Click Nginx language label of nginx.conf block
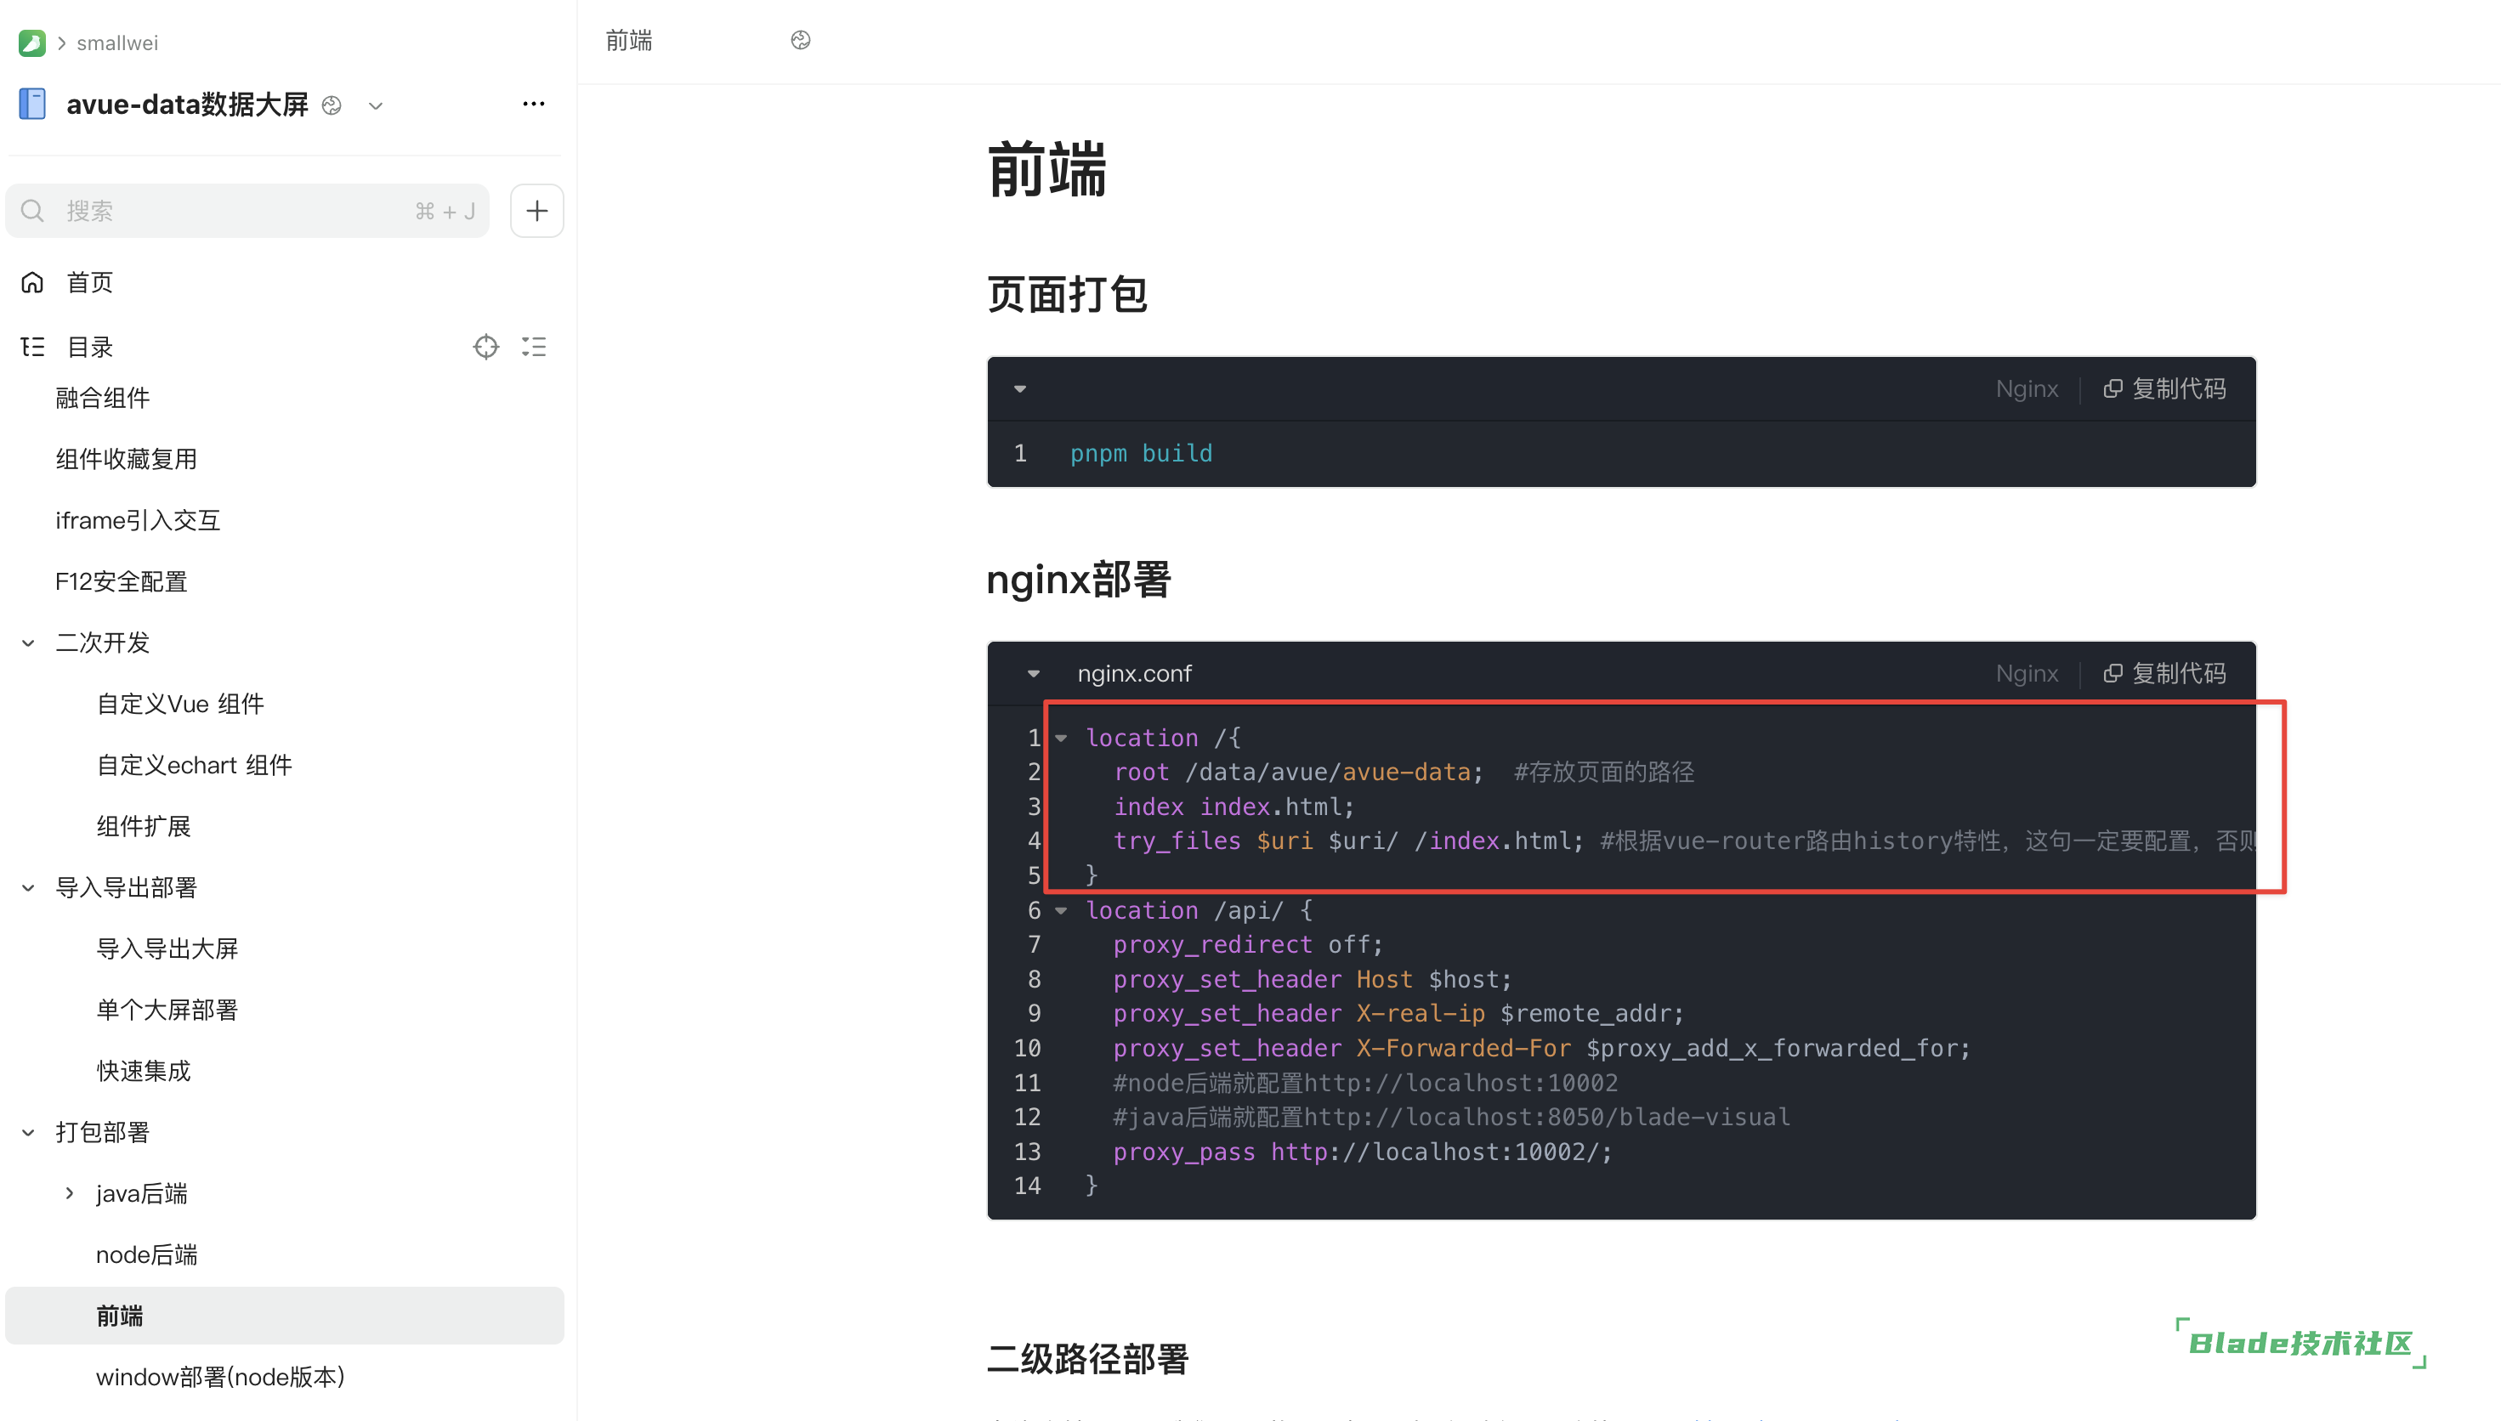This screenshot has height=1421, width=2501. pyautogui.click(x=2027, y=673)
